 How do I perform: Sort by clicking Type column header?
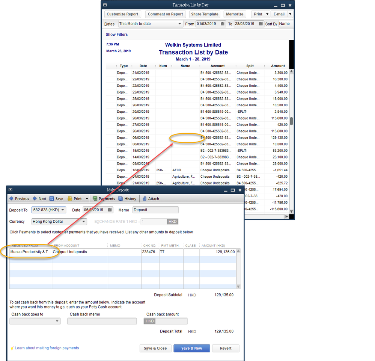pos(123,66)
